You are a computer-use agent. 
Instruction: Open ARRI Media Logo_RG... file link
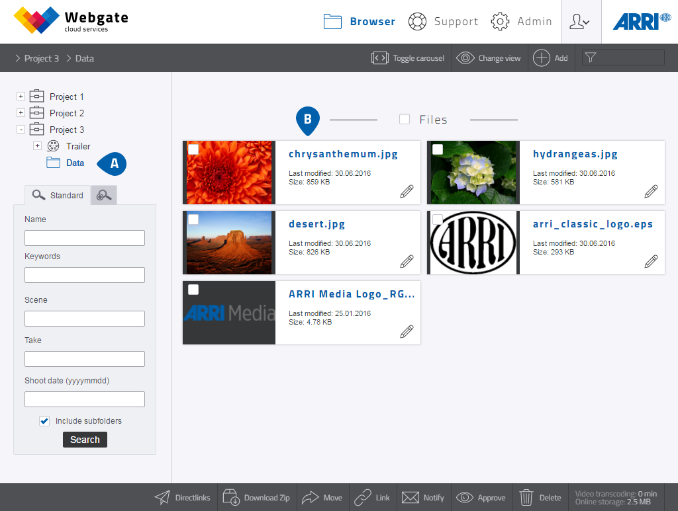[352, 294]
